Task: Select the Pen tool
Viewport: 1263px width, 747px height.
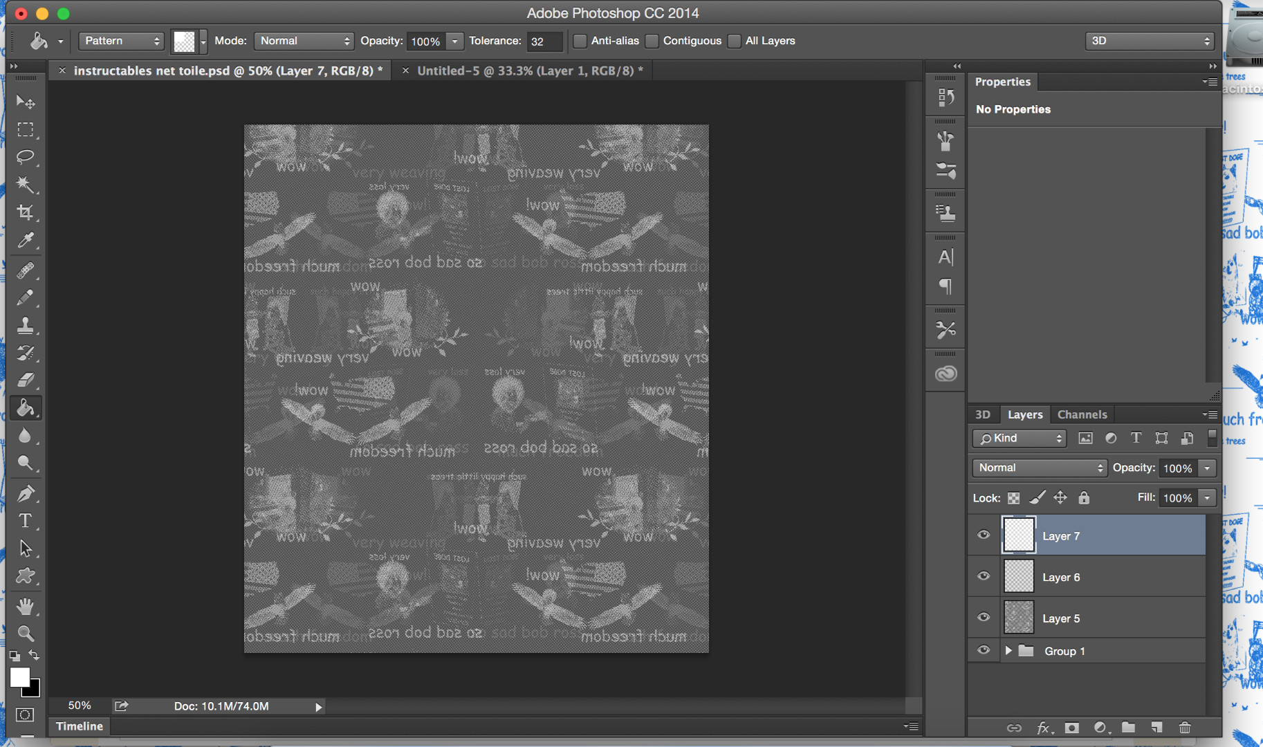Action: coord(26,493)
